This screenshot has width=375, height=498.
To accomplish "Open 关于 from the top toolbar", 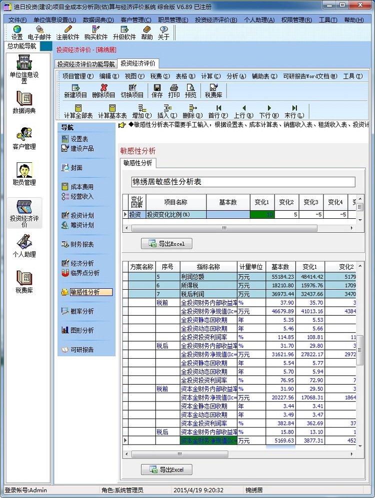I will (163, 33).
